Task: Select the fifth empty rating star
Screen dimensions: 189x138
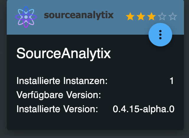Action: pos(172,16)
